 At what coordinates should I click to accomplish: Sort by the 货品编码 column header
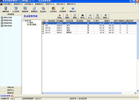(x=61, y=21)
